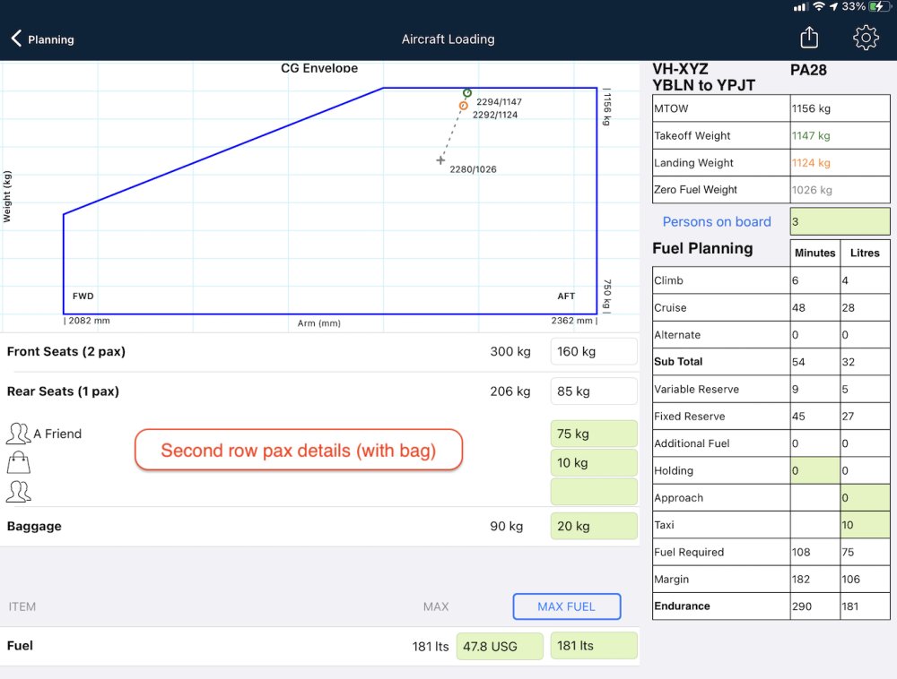Tap the 2280/1026 chart label
Viewport: 897px width, 679px height.
[x=473, y=169]
